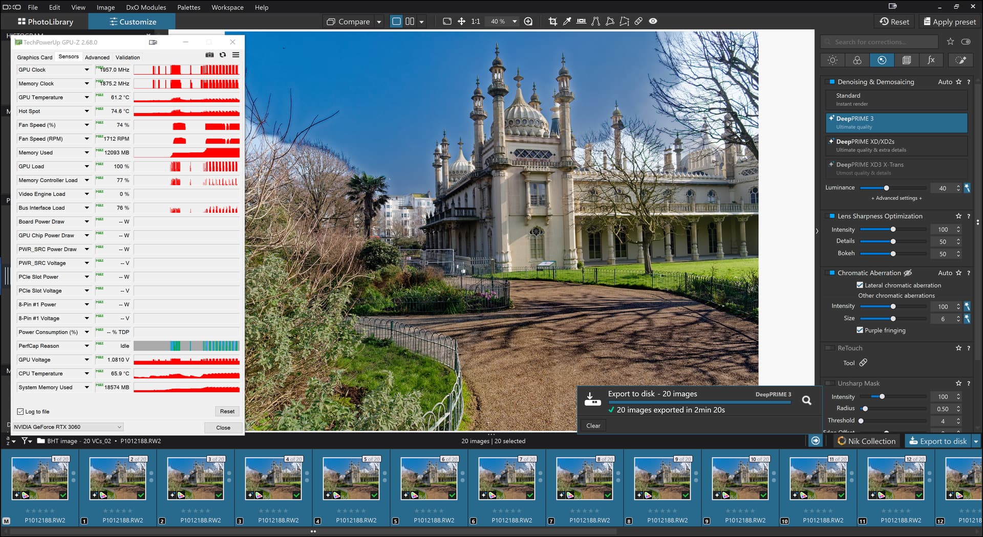Click the Clear button in export panel
This screenshot has height=537, width=983.
coord(593,426)
